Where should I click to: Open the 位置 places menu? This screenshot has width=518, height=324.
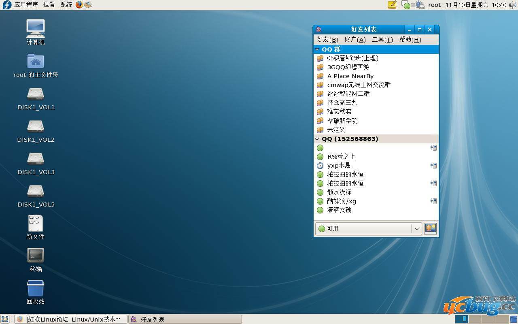[x=49, y=5]
